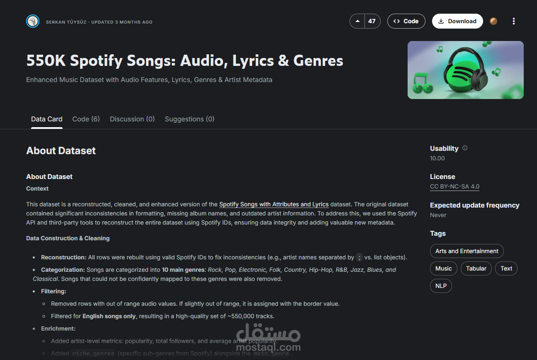The width and height of the screenshot is (537, 360).
Task: Click the info icon next to Usability
Action: coord(465,148)
